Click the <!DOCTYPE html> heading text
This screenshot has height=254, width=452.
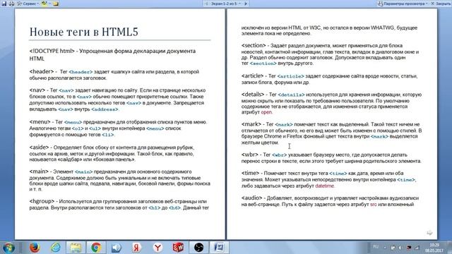coord(52,51)
